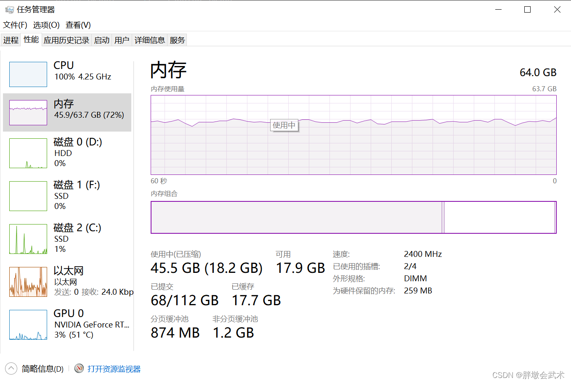
Task: Click the 17.9 GB available value
Action: click(300, 268)
